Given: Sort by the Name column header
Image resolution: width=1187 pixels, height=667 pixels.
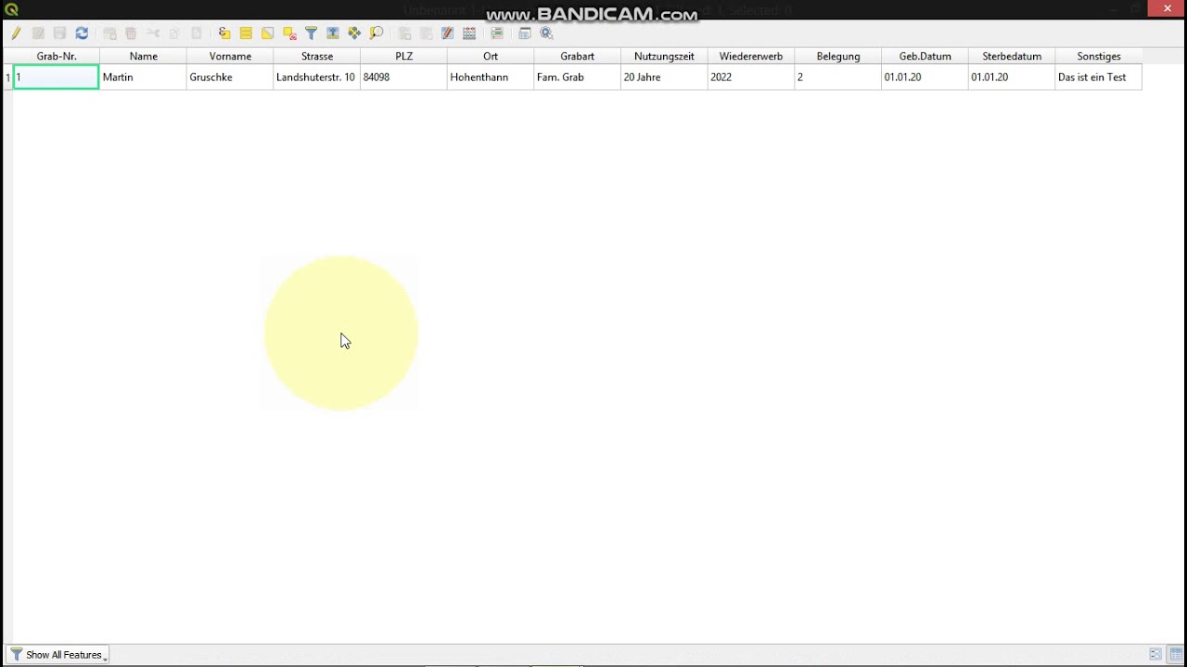Looking at the screenshot, I should coord(144,57).
